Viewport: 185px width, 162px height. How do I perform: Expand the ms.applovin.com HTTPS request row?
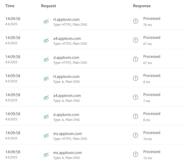tap(92, 135)
